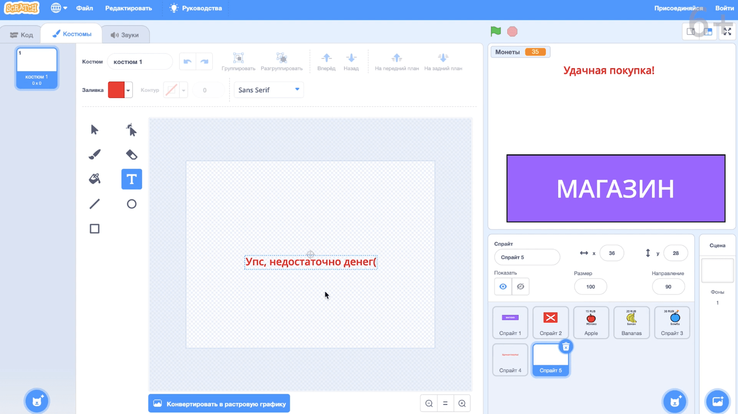
Task: Pick the Line drawing tool
Action: (x=95, y=204)
